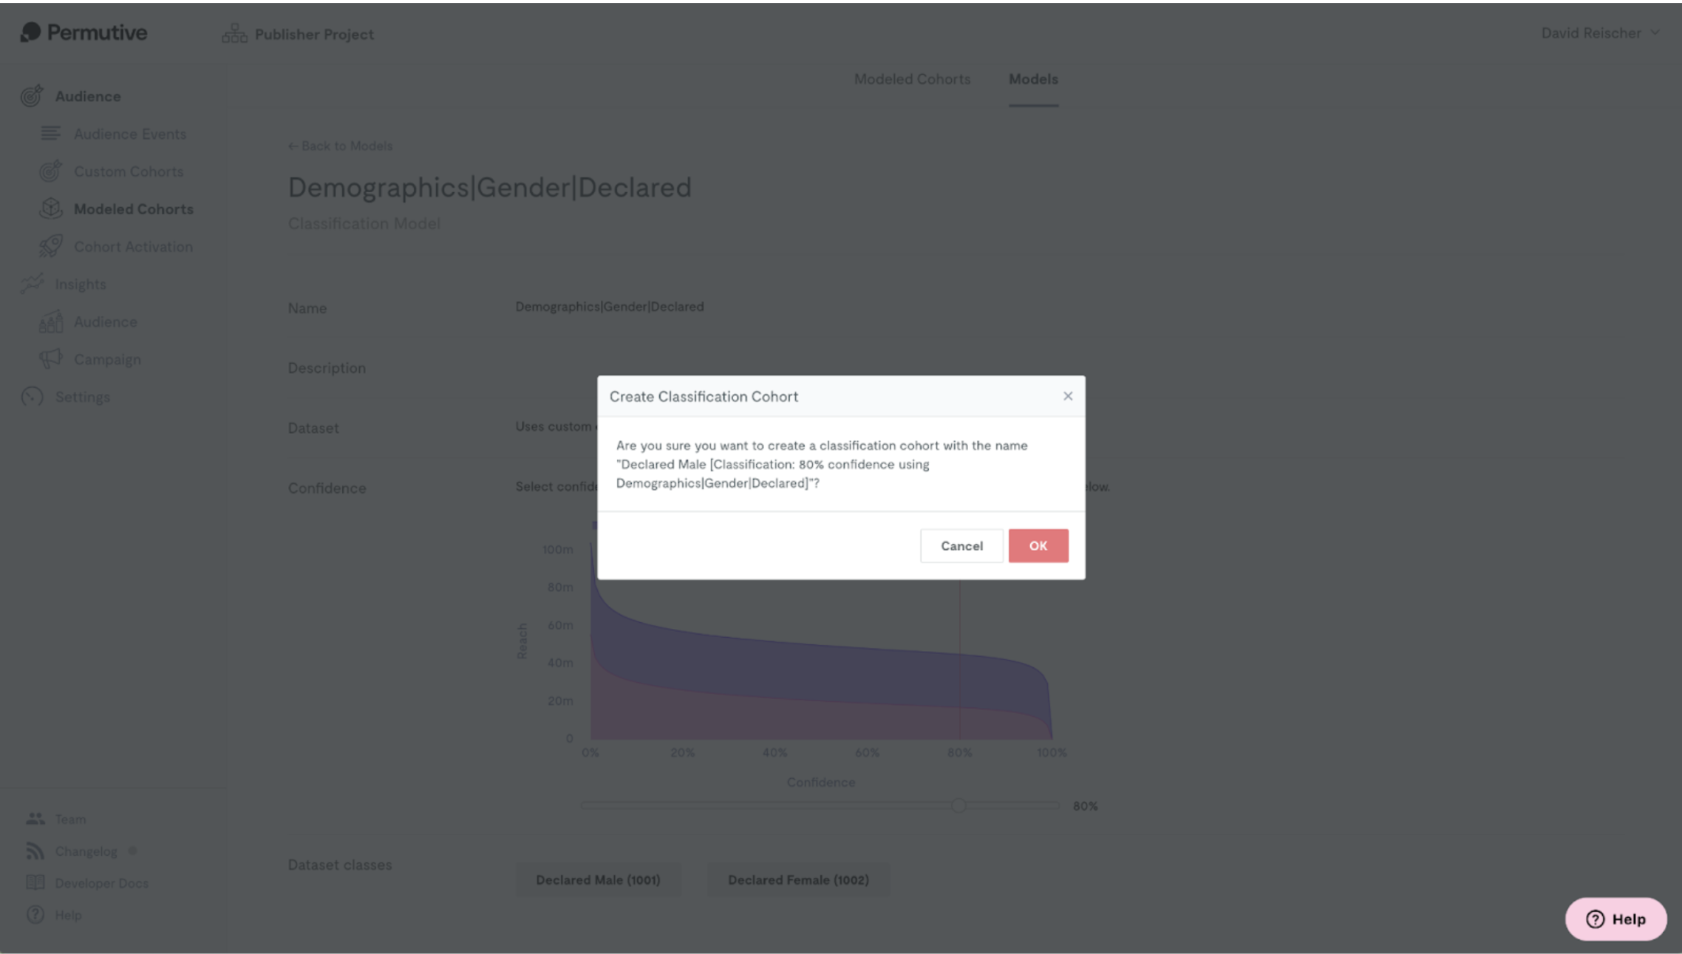1682x954 pixels.
Task: Click the Permutive logo icon
Action: [x=30, y=33]
